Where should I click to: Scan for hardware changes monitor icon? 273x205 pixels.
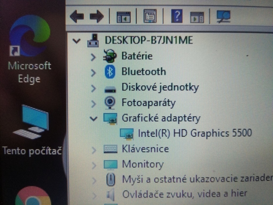223,17
